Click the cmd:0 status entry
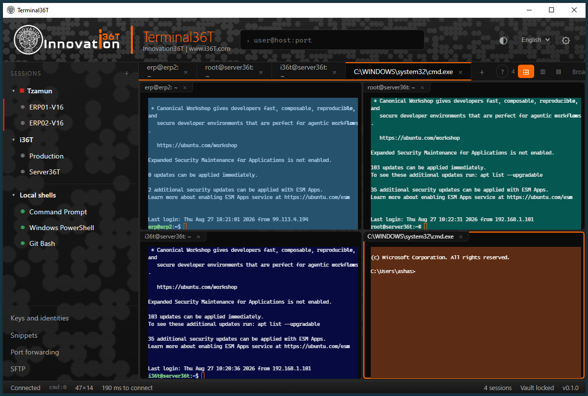Screen dimensions: 588x396 click(58, 388)
